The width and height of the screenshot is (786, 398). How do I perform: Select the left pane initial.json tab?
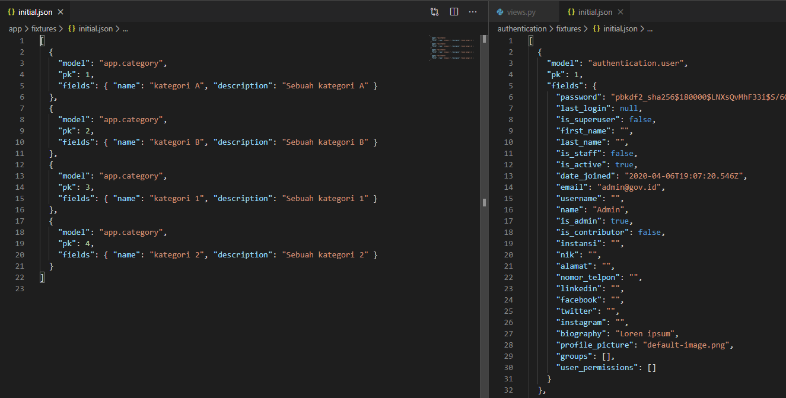point(36,12)
